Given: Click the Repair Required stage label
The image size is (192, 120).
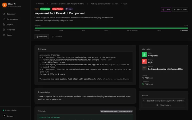Looking at the screenshot, I should tap(133, 30).
